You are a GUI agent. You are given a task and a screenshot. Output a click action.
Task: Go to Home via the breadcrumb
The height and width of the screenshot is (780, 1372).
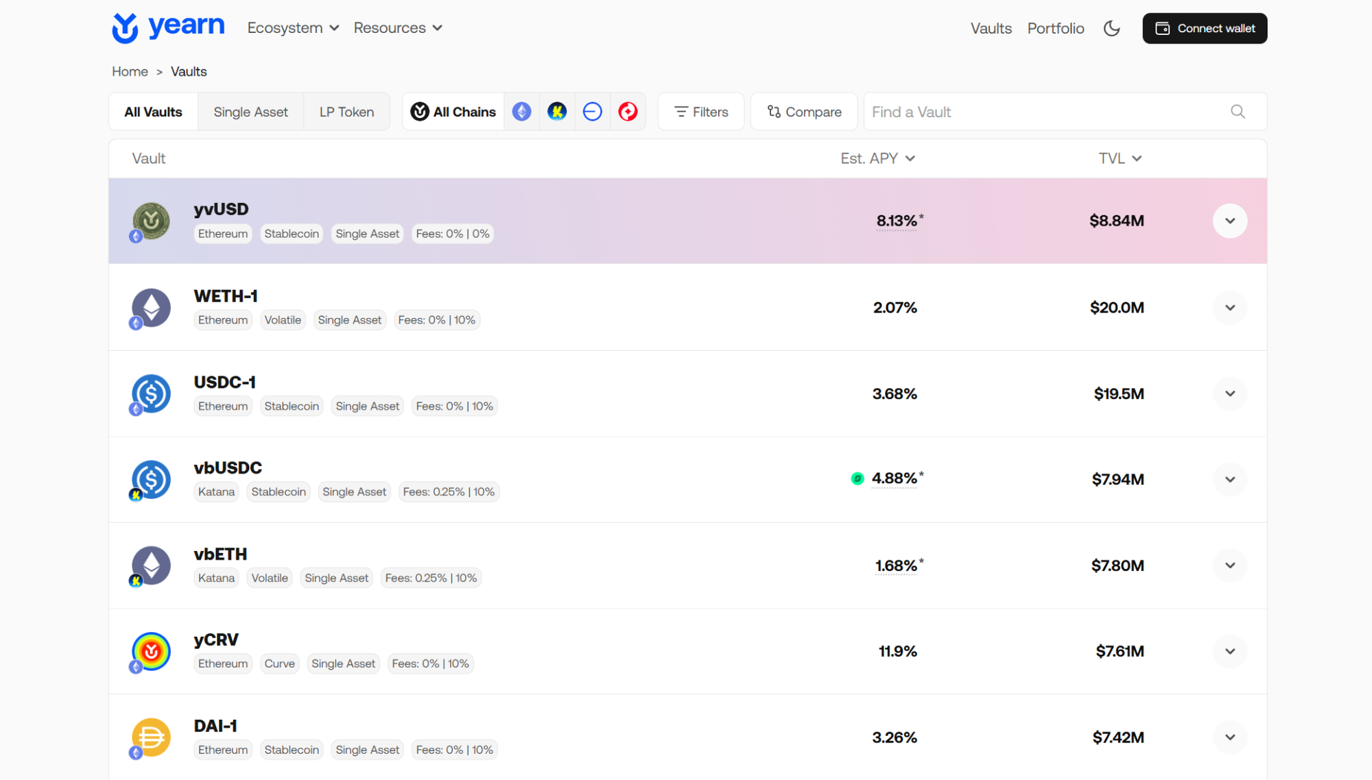point(130,71)
